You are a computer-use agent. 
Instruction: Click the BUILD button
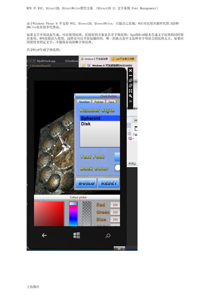(87, 183)
